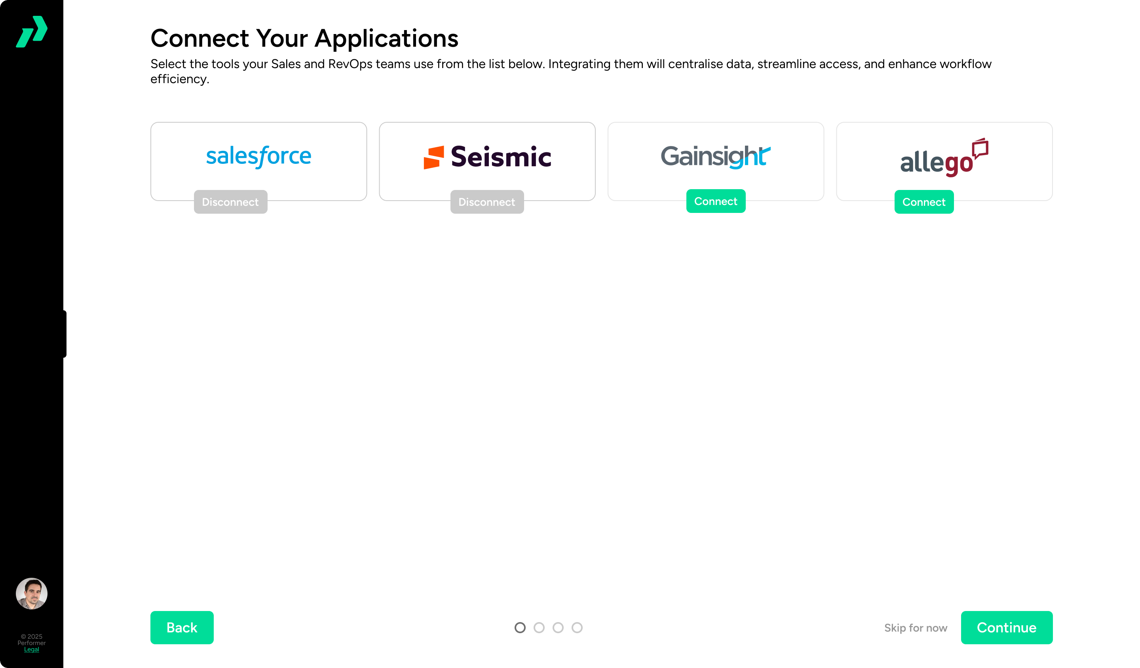Click the Salesforce logo card
Screen dimensions: 1140x668
click(x=258, y=156)
